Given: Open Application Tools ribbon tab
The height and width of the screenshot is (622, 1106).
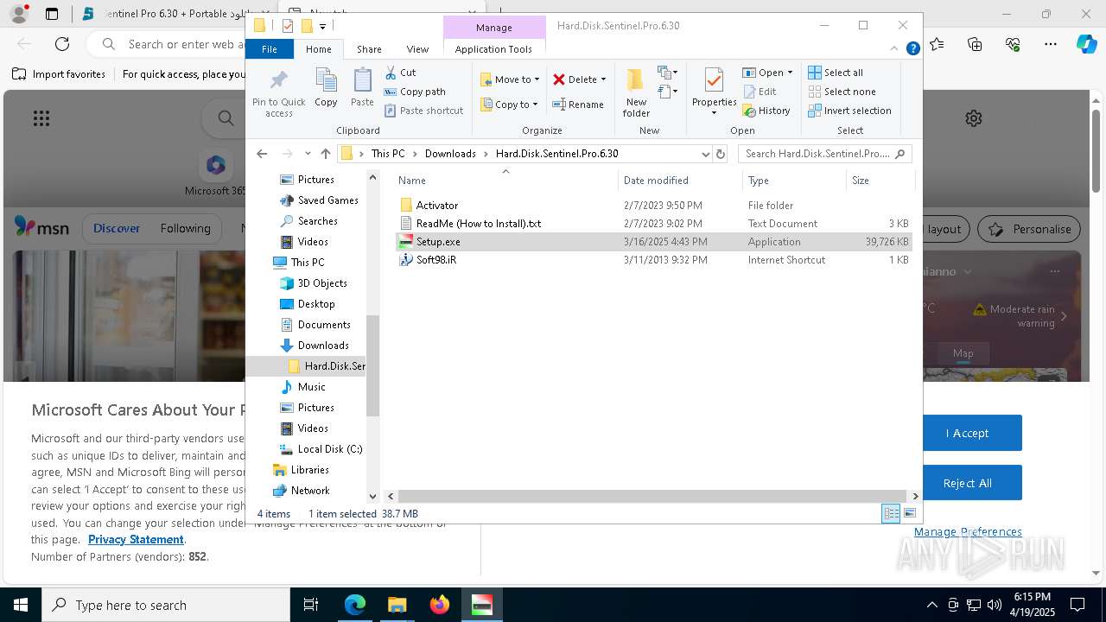Looking at the screenshot, I should click(493, 49).
